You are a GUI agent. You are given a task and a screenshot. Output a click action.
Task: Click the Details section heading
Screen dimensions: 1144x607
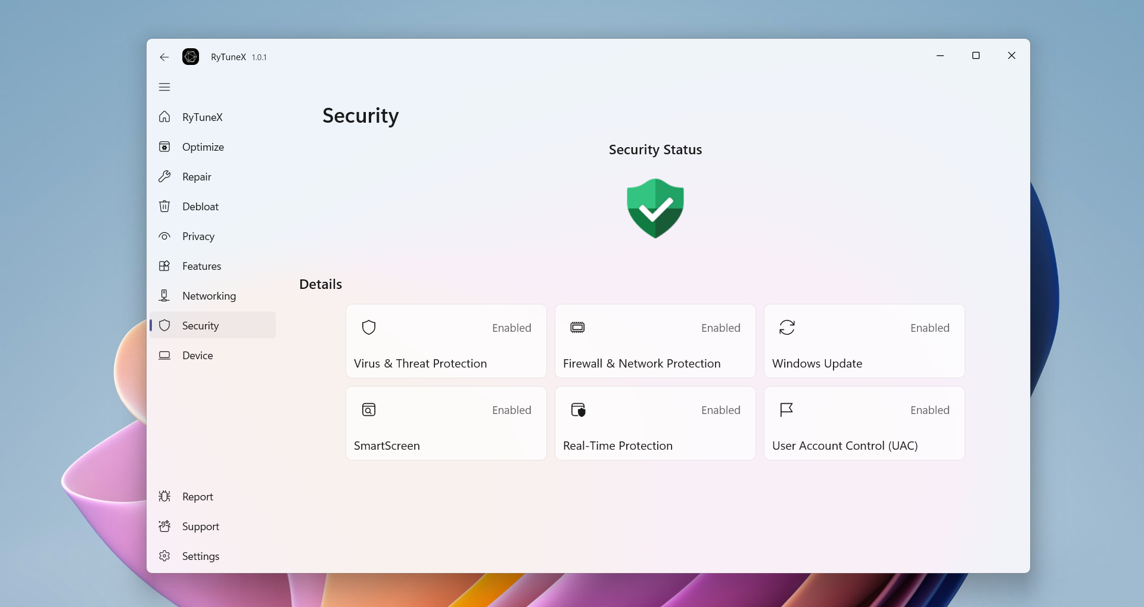(x=321, y=284)
